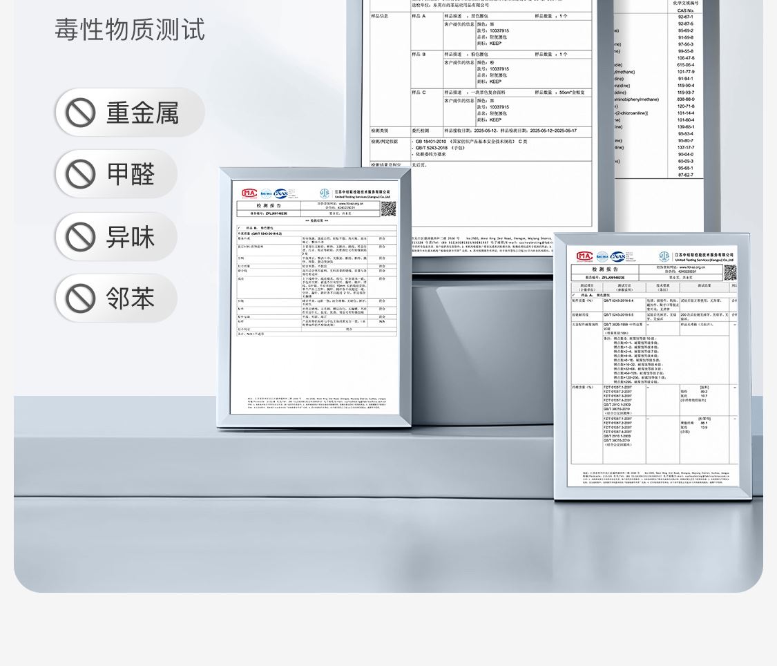Select the 重金属 label text
The width and height of the screenshot is (777, 666).
click(142, 113)
